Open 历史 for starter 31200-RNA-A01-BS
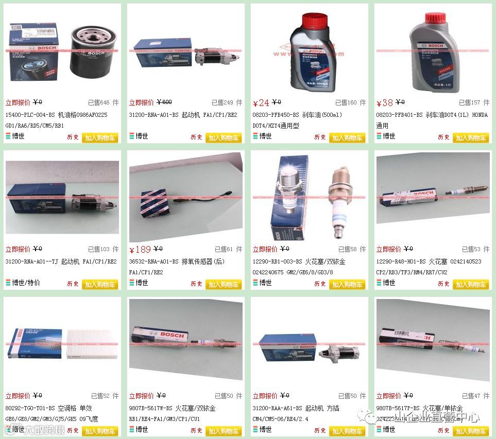The height and width of the screenshot is (439, 496). click(x=196, y=137)
